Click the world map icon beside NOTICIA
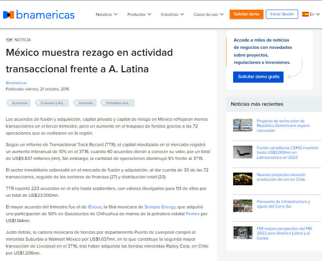 point(9,40)
